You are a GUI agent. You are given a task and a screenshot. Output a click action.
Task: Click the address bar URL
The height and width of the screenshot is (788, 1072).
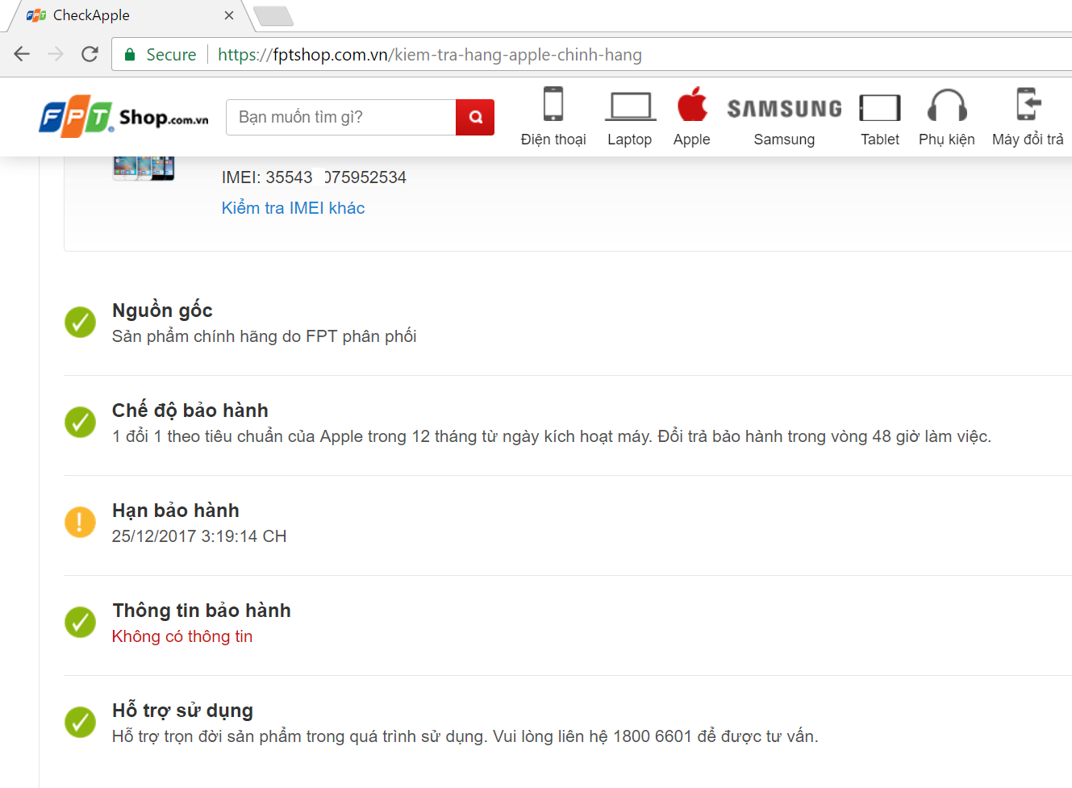click(430, 54)
